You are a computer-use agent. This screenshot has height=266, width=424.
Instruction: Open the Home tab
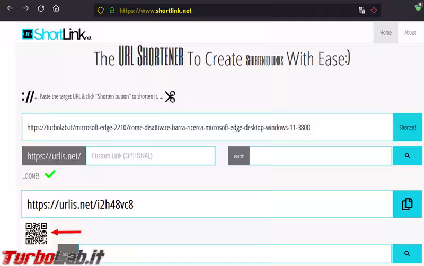tap(386, 33)
